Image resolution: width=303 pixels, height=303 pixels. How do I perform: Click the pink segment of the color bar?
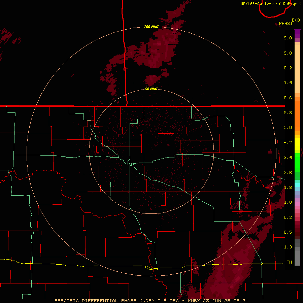(x=297, y=204)
